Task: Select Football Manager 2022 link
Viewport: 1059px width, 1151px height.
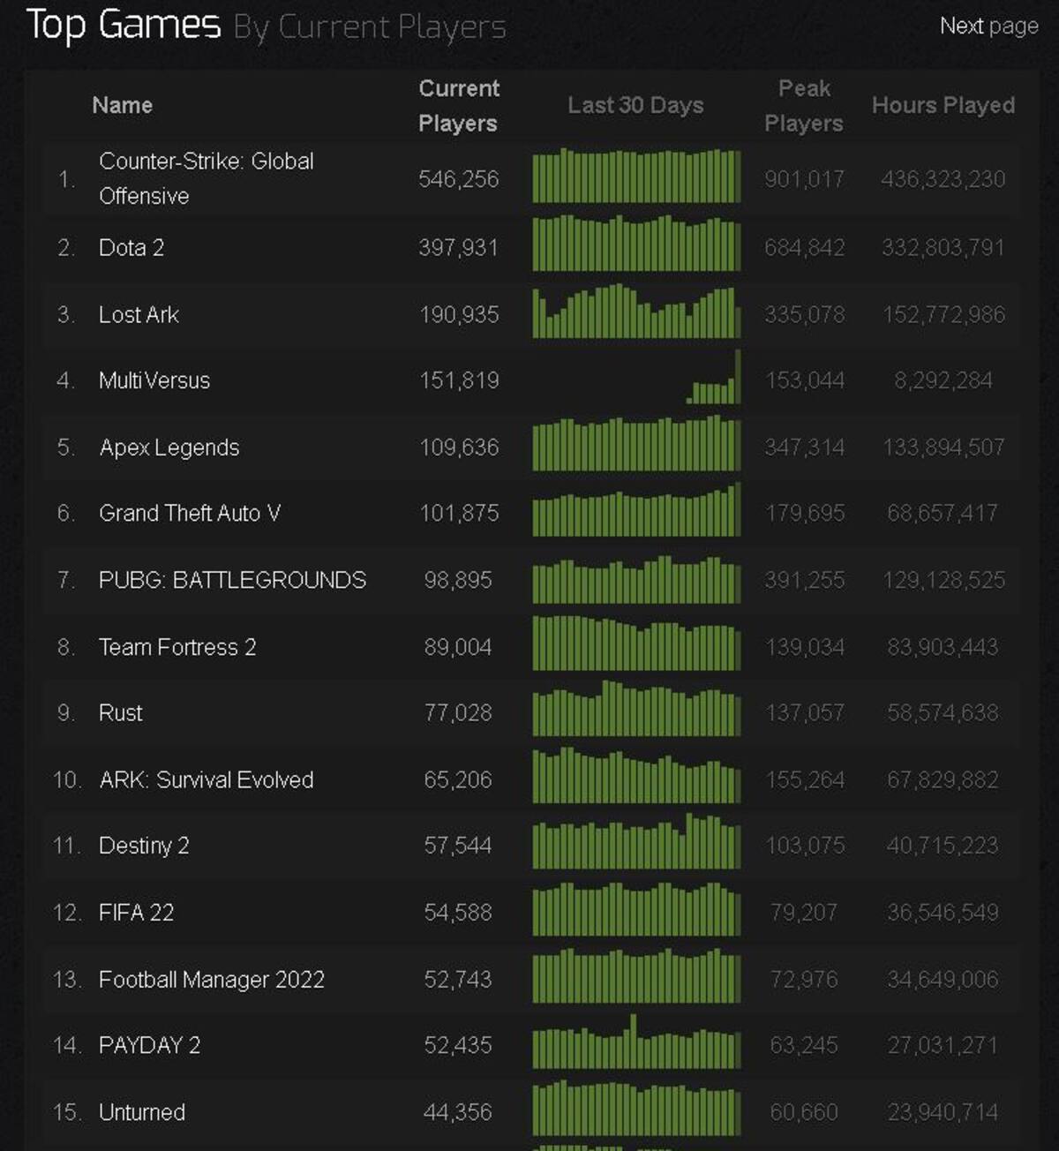Action: [x=212, y=980]
